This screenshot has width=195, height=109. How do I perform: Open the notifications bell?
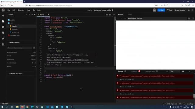coord(189,10)
